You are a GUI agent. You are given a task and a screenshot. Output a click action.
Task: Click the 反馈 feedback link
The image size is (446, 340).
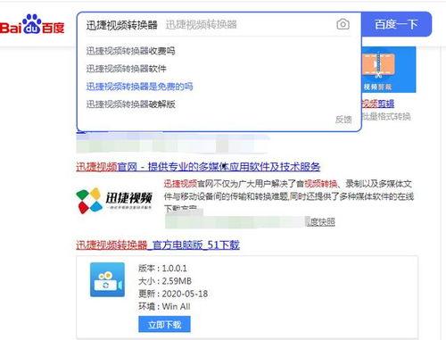pos(343,120)
